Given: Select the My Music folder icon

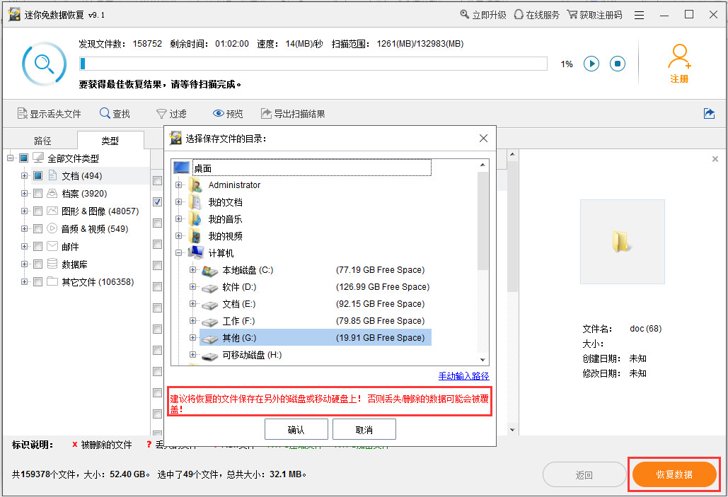Looking at the screenshot, I should click(x=195, y=219).
